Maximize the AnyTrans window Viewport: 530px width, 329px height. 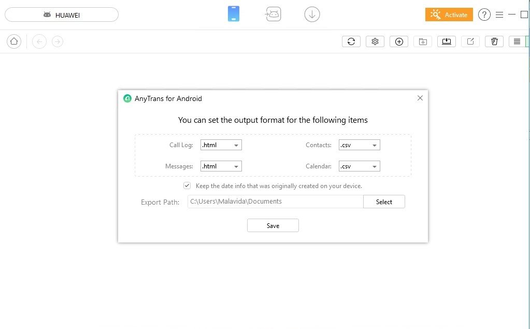tap(524, 15)
